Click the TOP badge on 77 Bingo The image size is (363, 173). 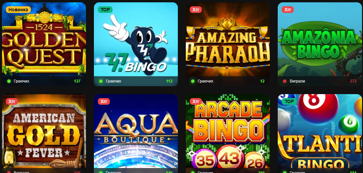coord(105,10)
